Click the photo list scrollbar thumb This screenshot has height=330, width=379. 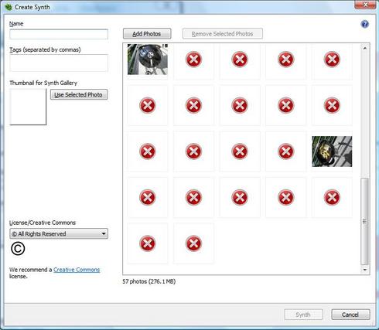(x=364, y=222)
